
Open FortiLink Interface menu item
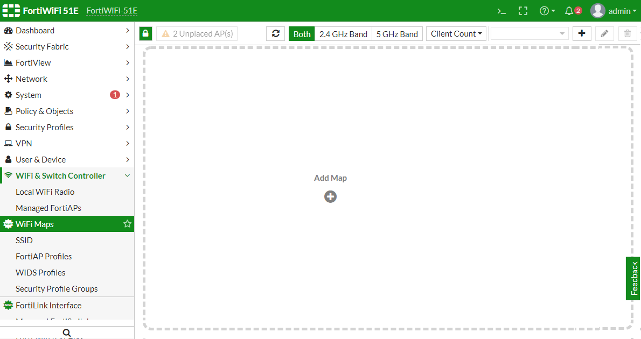67,305
